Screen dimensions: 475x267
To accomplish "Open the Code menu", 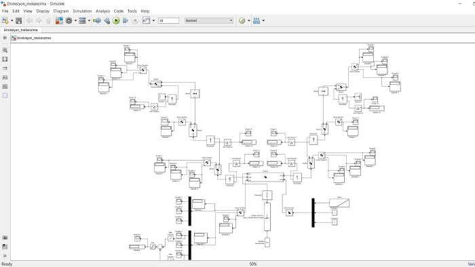I will tap(119, 11).
